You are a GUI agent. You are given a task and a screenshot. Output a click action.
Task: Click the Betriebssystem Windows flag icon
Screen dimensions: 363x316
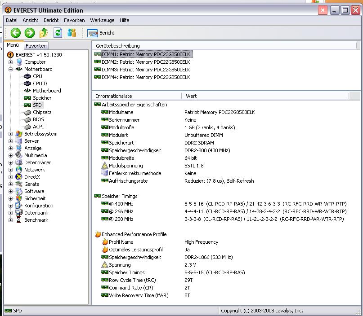click(19, 134)
